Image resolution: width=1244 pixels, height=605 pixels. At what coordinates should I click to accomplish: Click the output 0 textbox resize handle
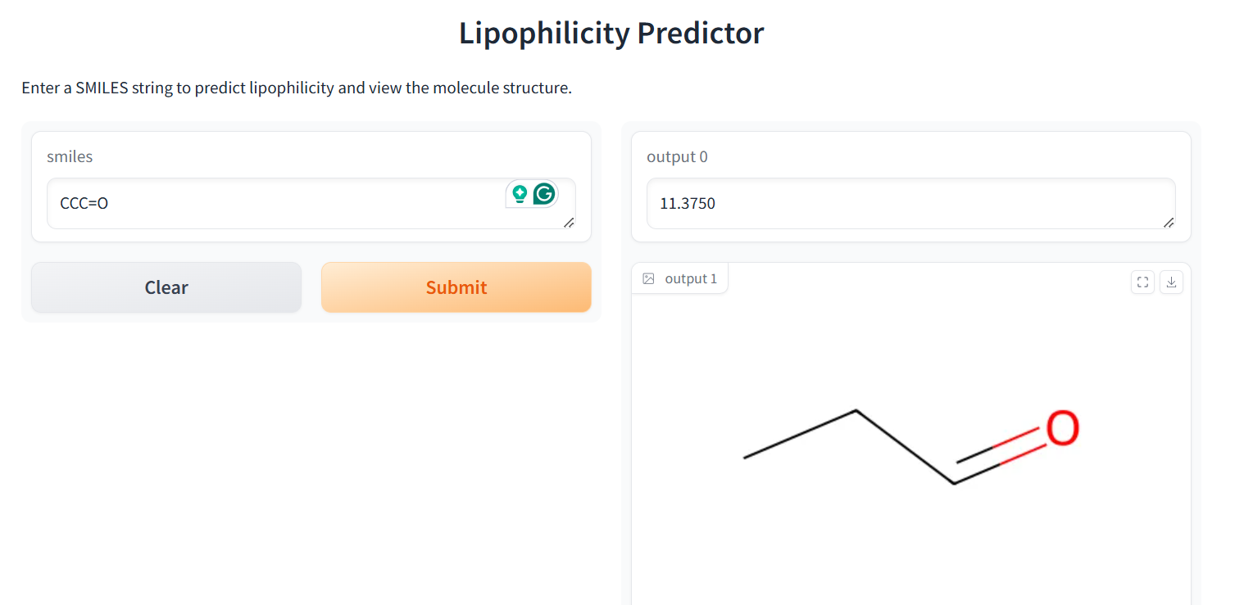(x=1169, y=223)
